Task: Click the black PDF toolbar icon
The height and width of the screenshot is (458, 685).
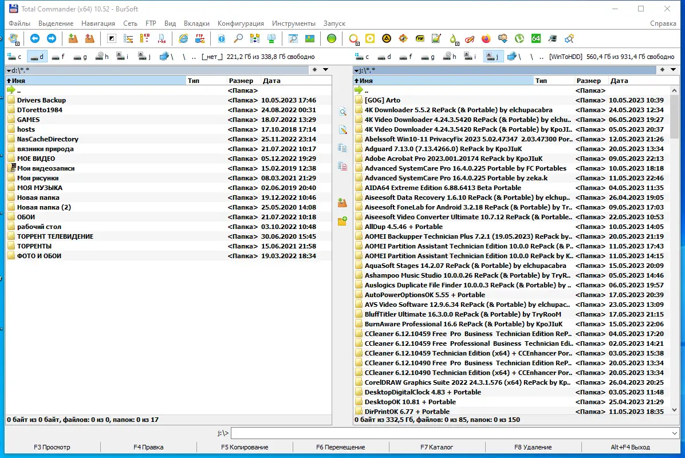Action: tap(420, 38)
